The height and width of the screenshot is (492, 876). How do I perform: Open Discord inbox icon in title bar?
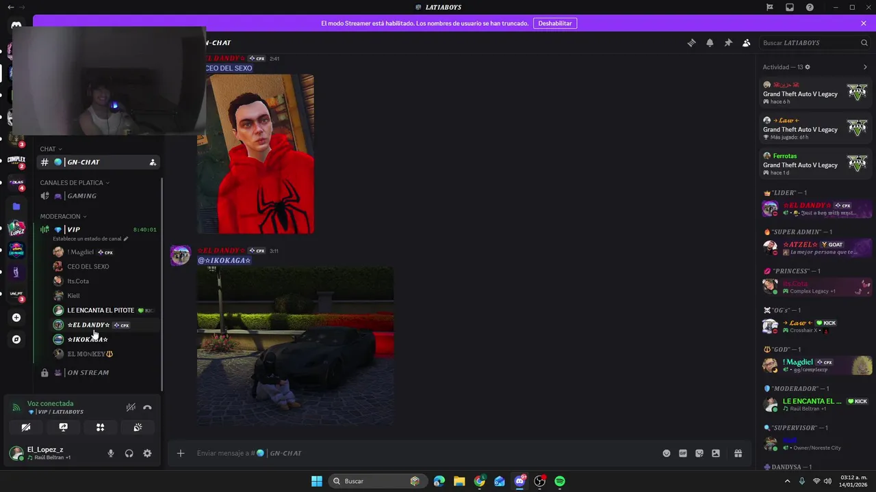coord(790,7)
